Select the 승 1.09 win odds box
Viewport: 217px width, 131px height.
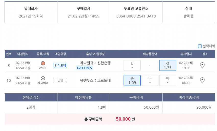coord(132,80)
